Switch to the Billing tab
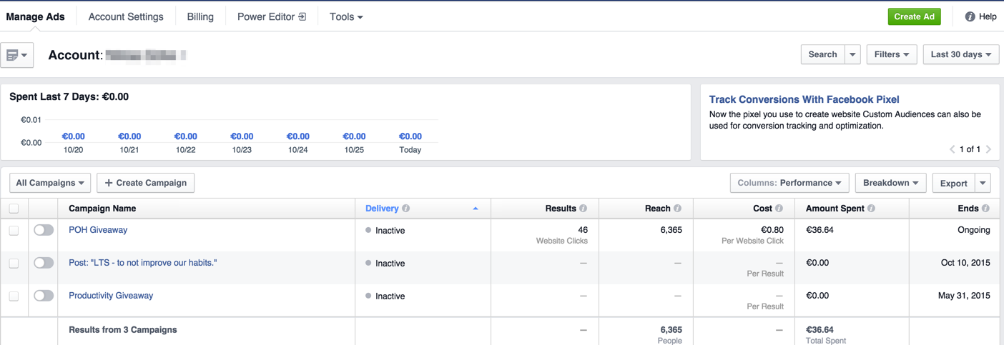This screenshot has width=1004, height=345. point(200,16)
